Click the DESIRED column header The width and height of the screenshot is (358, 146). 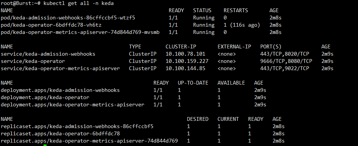click(198, 119)
